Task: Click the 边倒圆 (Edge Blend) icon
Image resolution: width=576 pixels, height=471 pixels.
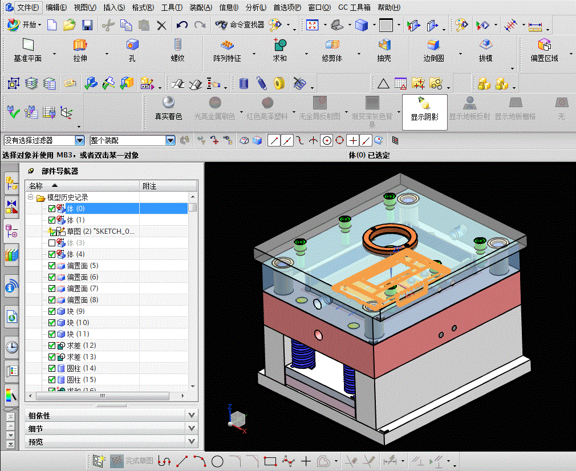Action: click(x=433, y=46)
